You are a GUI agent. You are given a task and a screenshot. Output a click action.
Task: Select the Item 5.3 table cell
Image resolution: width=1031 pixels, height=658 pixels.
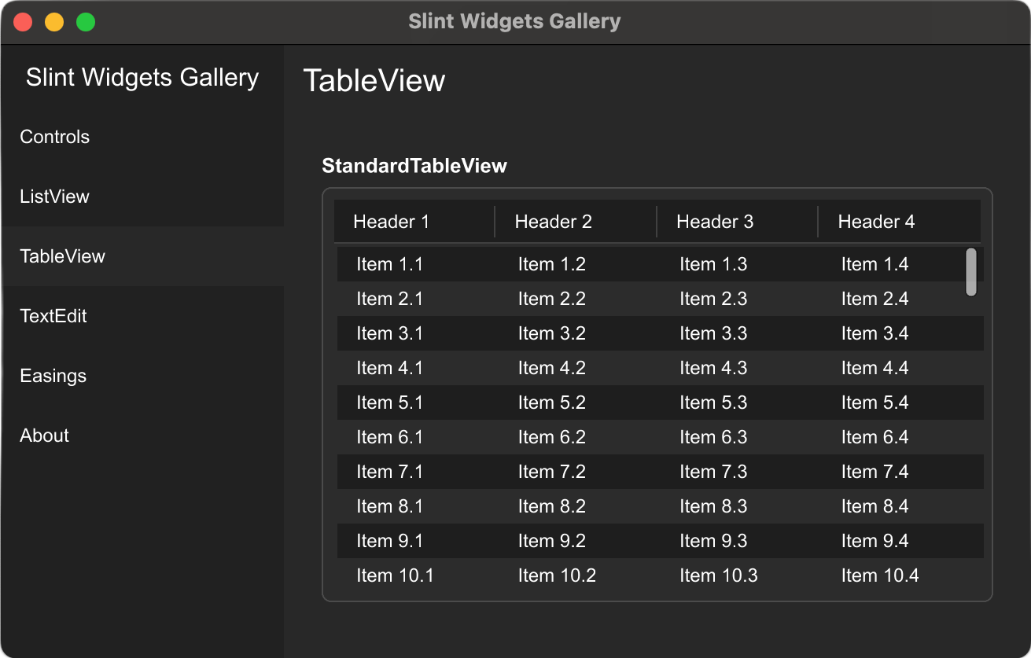tap(713, 403)
